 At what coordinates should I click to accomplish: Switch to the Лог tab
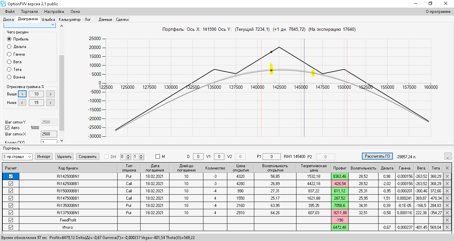tap(88, 20)
